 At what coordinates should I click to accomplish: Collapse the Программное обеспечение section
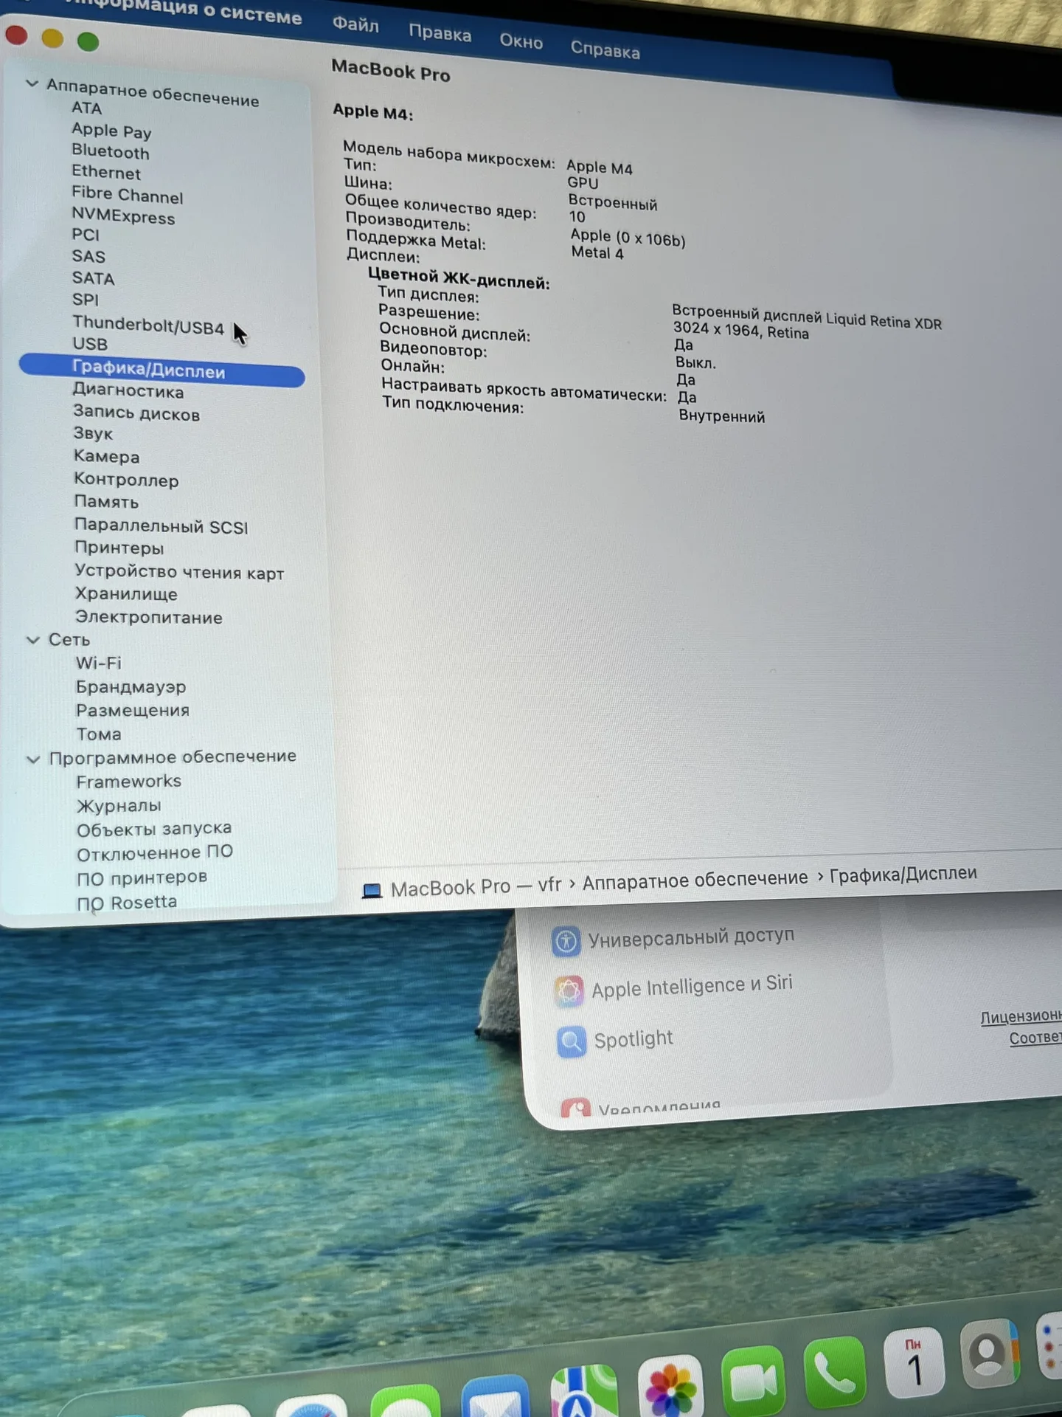click(33, 759)
